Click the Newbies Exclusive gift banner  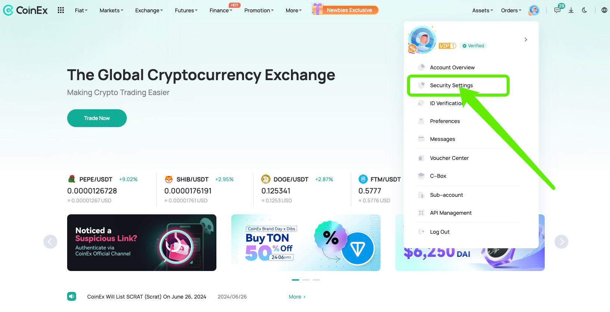pyautogui.click(x=345, y=10)
